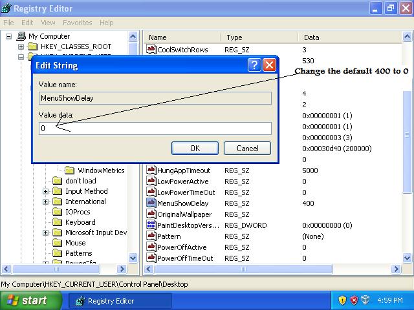The image size is (414, 310).
Task: Click the Microsoft Input Devices folder icon
Action: coord(58,232)
